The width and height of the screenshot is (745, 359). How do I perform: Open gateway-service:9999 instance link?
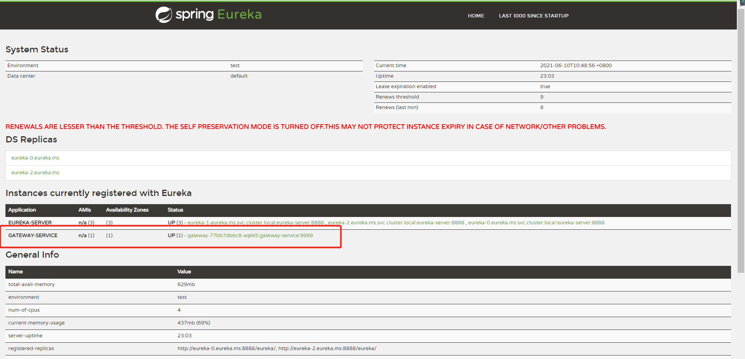click(250, 236)
